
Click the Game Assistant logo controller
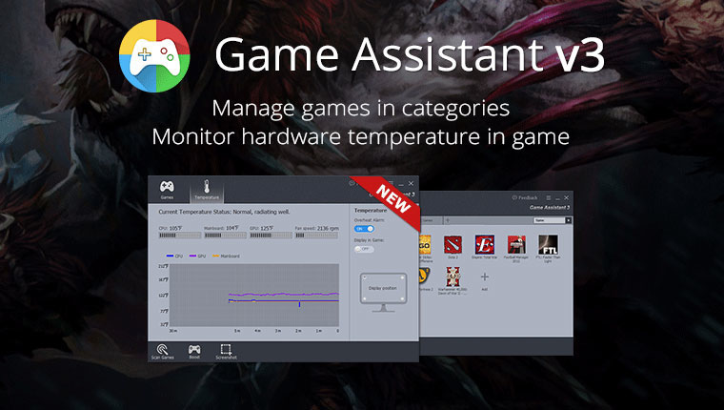tap(154, 56)
